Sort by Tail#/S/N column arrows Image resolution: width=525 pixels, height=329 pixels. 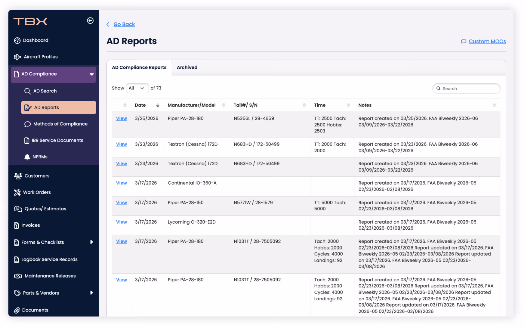(304, 105)
